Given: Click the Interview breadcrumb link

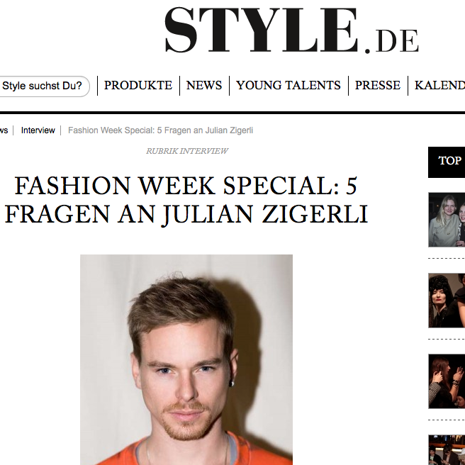Looking at the screenshot, I should (x=38, y=130).
